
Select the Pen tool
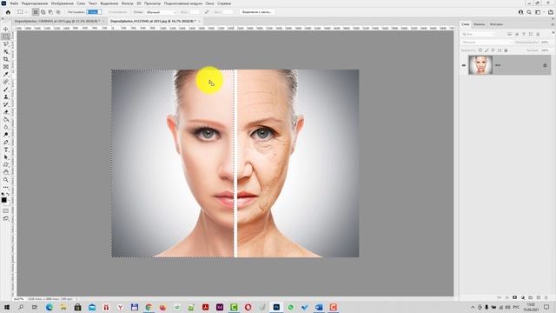6,142
